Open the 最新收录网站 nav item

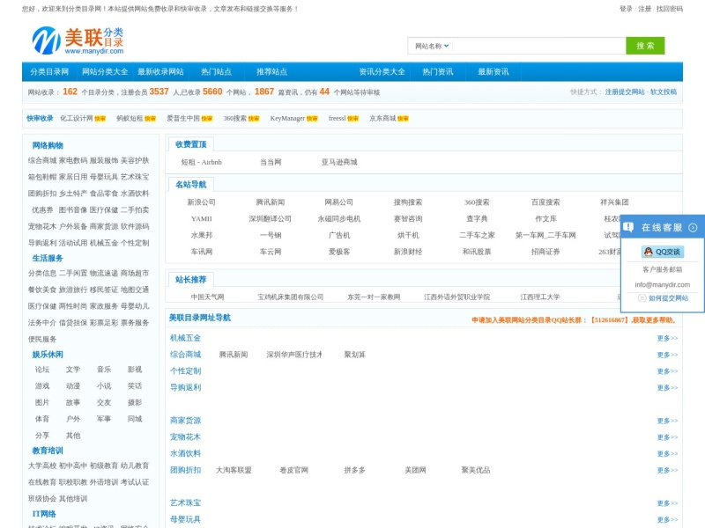(x=160, y=72)
